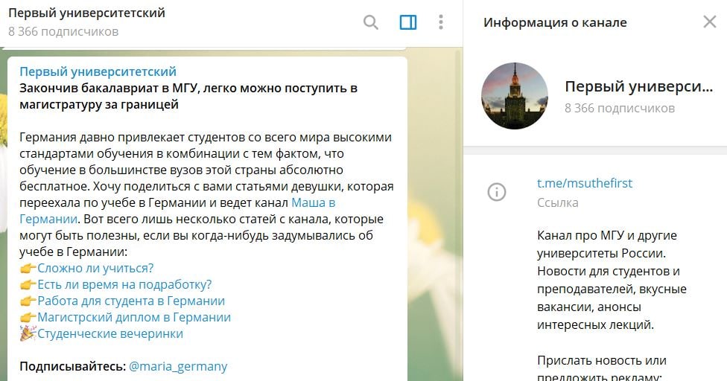Viewport: 727px width, 381px height.
Task: Click the "Информация о канале" panel heading
Action: point(555,22)
